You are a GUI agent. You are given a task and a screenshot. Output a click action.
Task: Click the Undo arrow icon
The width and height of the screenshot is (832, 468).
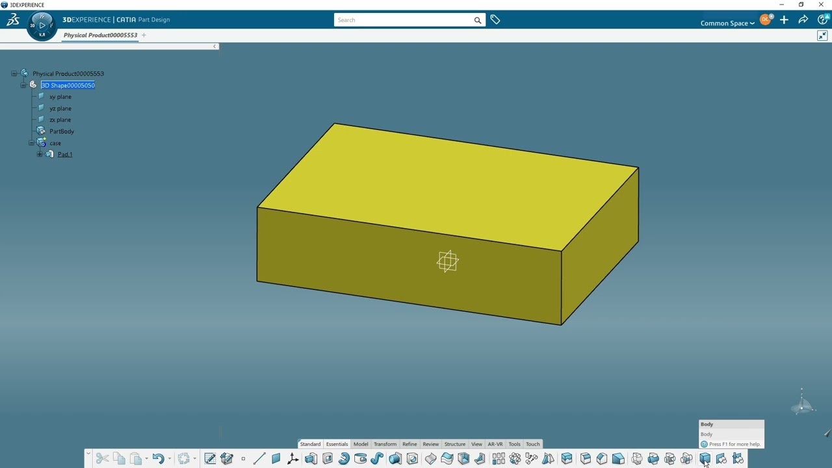point(158,459)
